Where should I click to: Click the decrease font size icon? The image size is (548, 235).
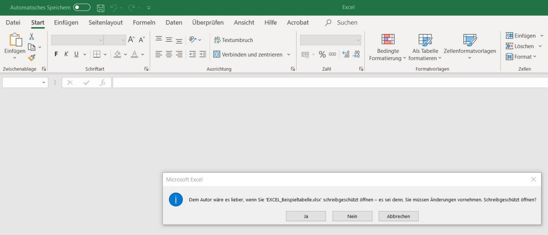click(x=142, y=39)
